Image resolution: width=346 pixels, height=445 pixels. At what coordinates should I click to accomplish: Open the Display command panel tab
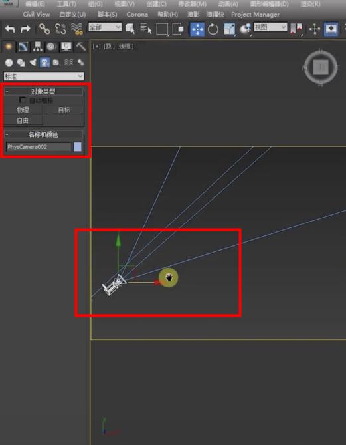pyautogui.click(x=66, y=47)
